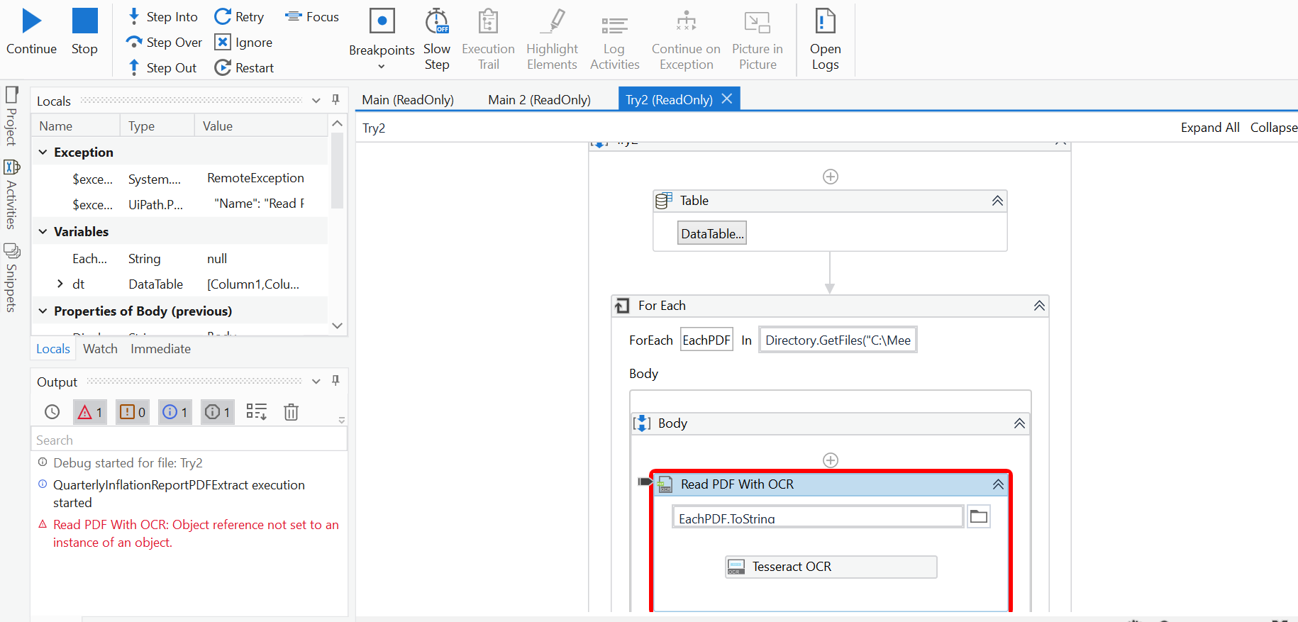The image size is (1298, 622).
Task: Edit the Directory.GetFiles expression field
Action: click(x=838, y=340)
